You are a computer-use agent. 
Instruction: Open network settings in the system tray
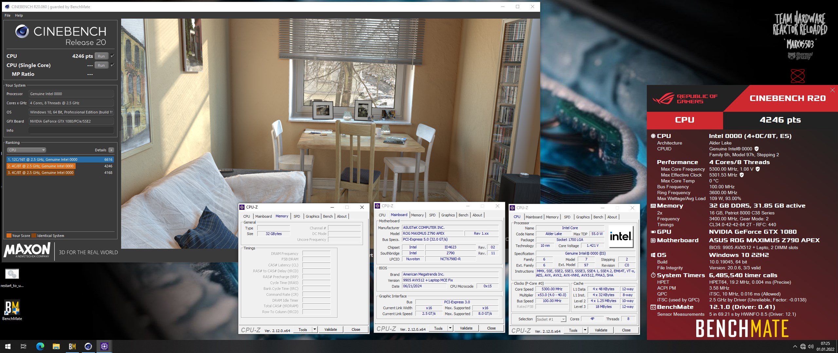click(x=803, y=346)
